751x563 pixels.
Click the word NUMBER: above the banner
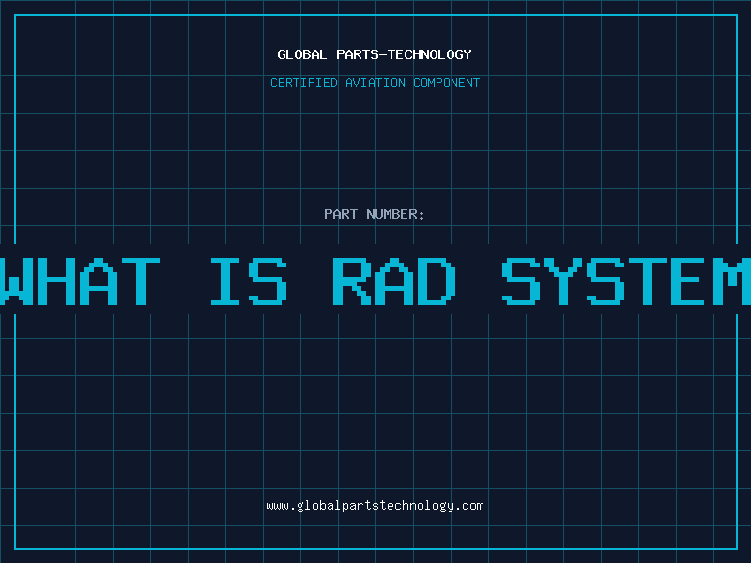point(396,214)
